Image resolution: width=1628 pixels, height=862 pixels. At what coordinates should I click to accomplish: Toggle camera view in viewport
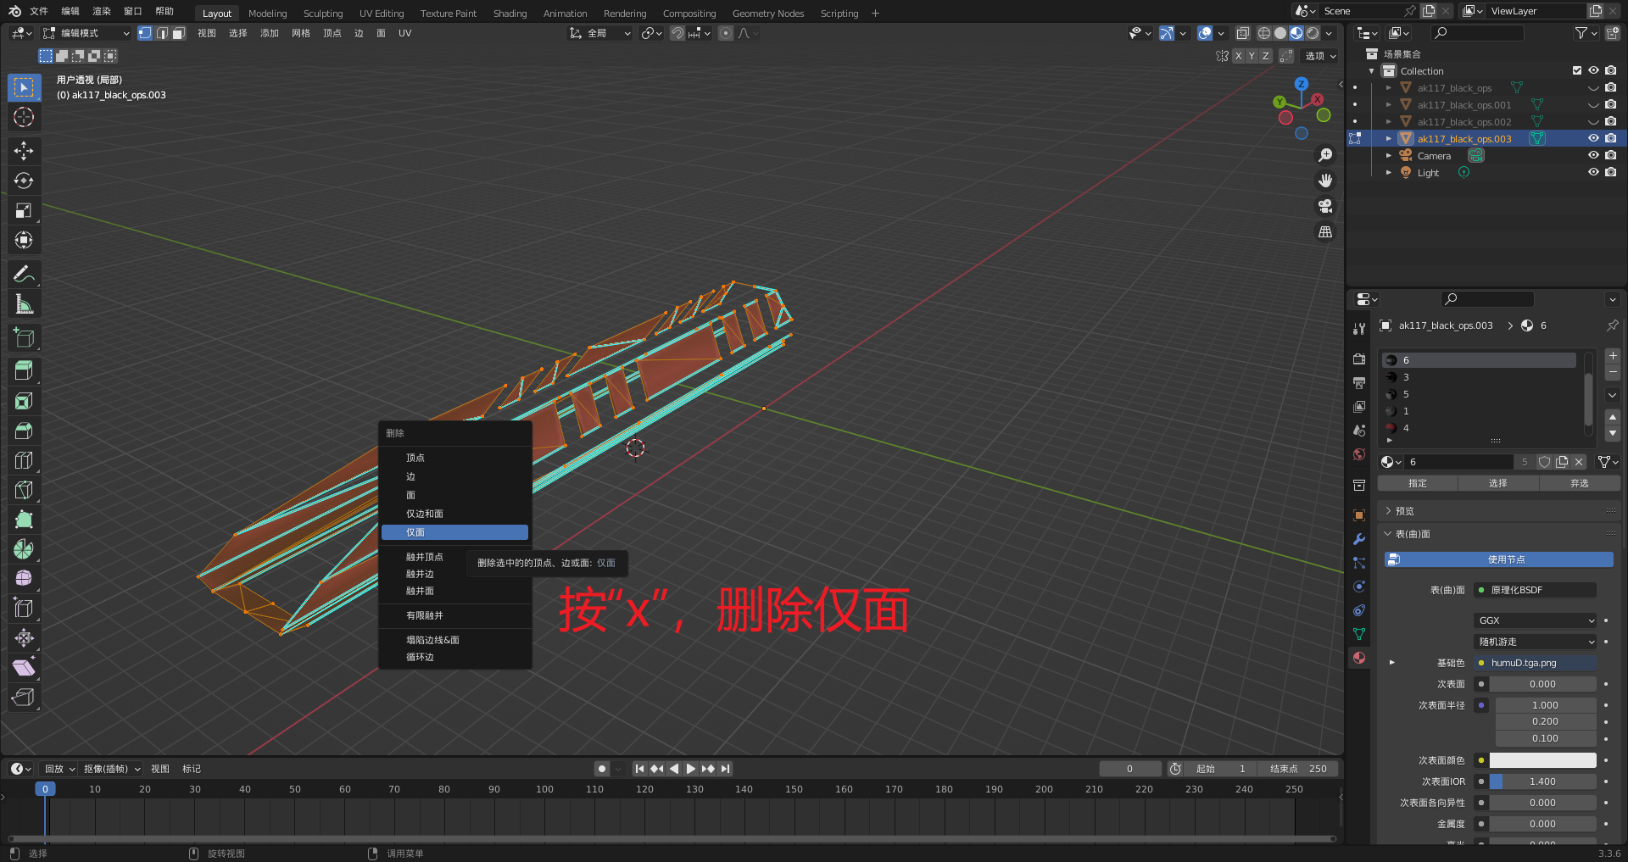point(1325,206)
